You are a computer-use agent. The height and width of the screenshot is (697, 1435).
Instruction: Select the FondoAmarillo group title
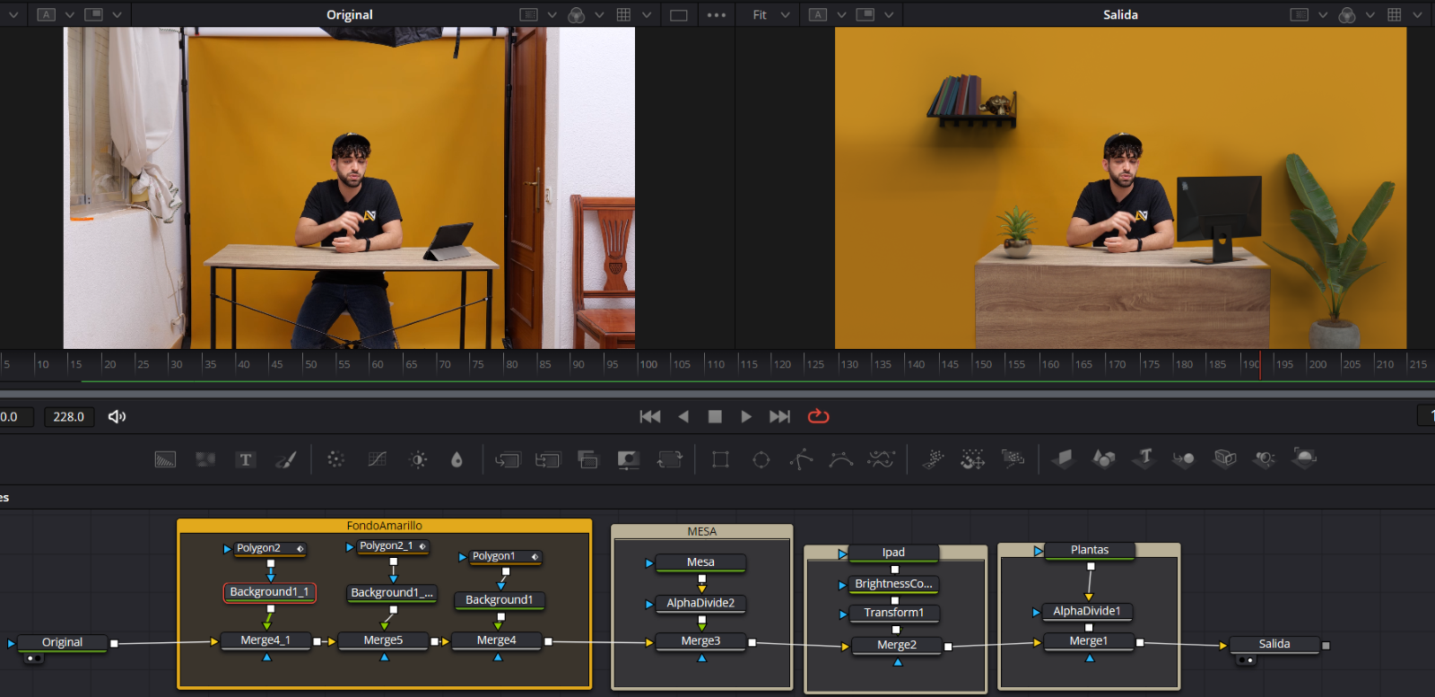tap(384, 526)
